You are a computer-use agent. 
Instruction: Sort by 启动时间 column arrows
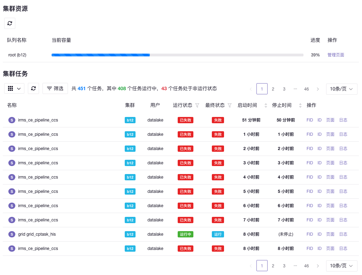pos(266,105)
